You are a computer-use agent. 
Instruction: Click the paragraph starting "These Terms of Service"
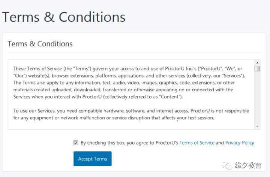[127, 83]
